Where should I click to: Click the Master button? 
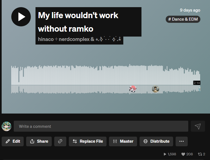123,141
